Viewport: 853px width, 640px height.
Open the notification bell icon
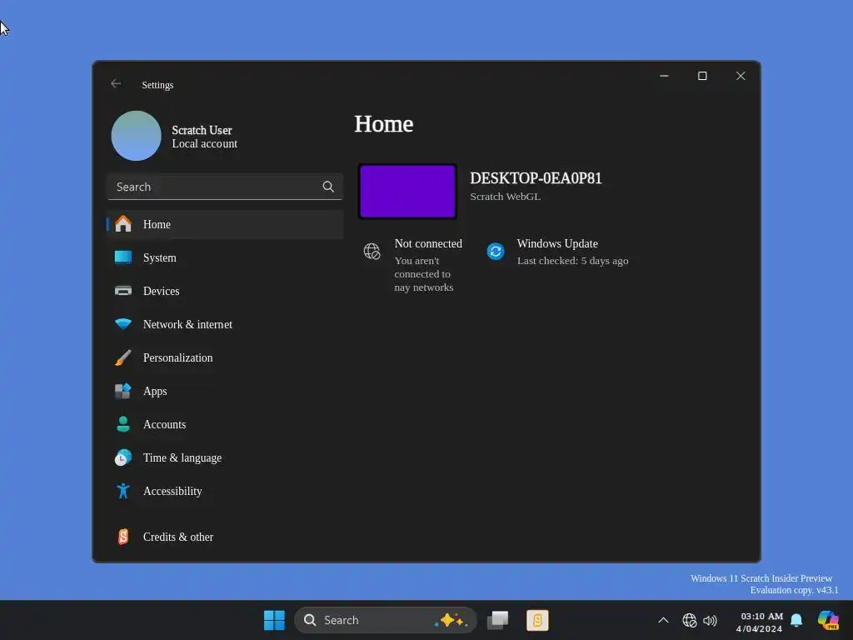click(796, 620)
